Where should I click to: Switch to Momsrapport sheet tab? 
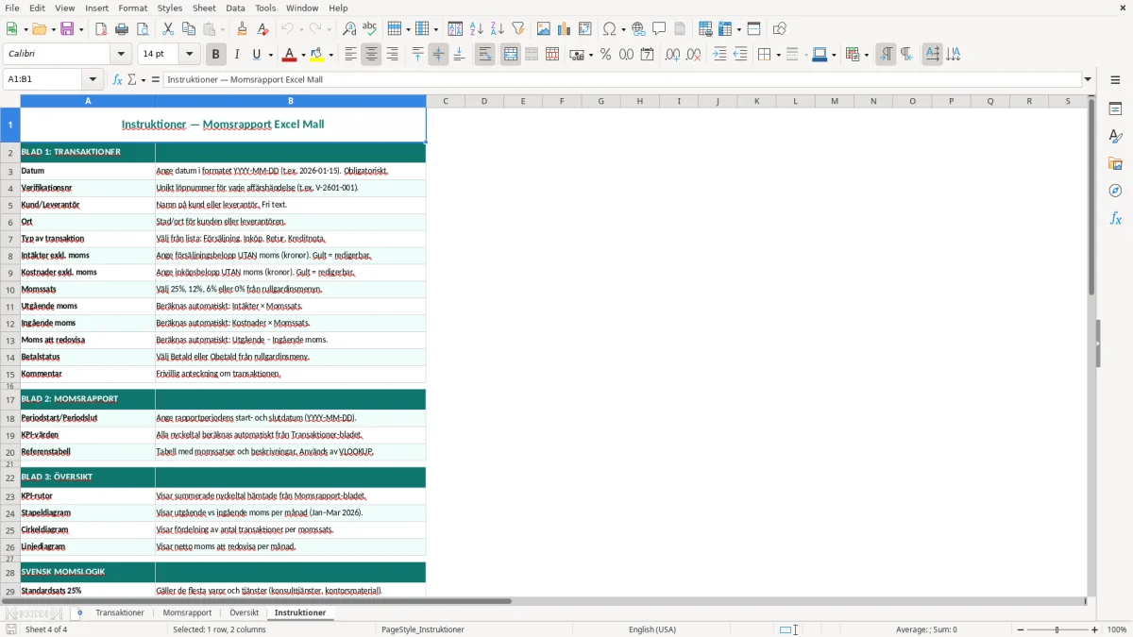[x=187, y=612]
